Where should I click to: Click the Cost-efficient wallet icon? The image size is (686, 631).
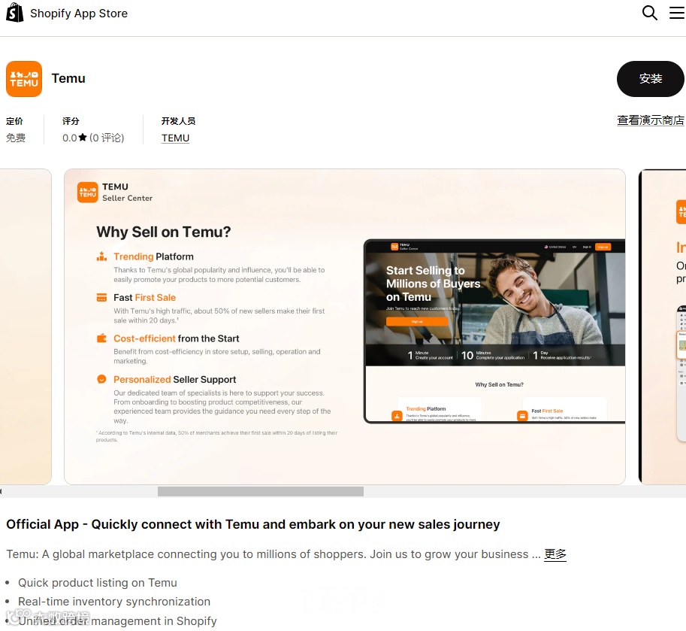(101, 338)
